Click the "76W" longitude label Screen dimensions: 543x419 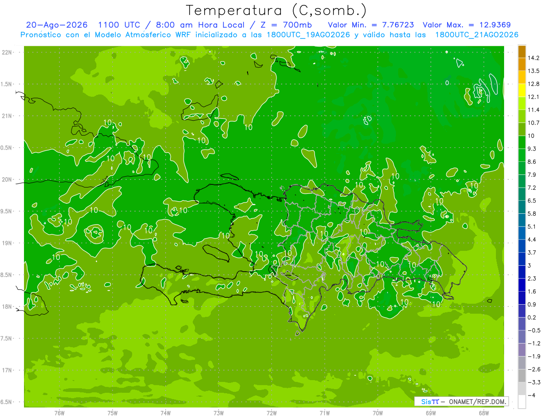[59, 413]
